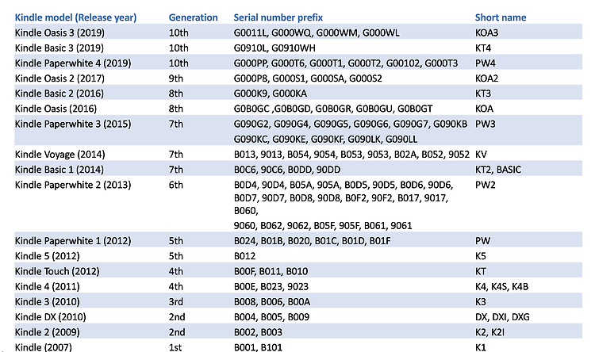Select the 'Kindle Paperwhite 3 (2015)' cell
The height and width of the screenshot is (352, 595).
coord(73,124)
